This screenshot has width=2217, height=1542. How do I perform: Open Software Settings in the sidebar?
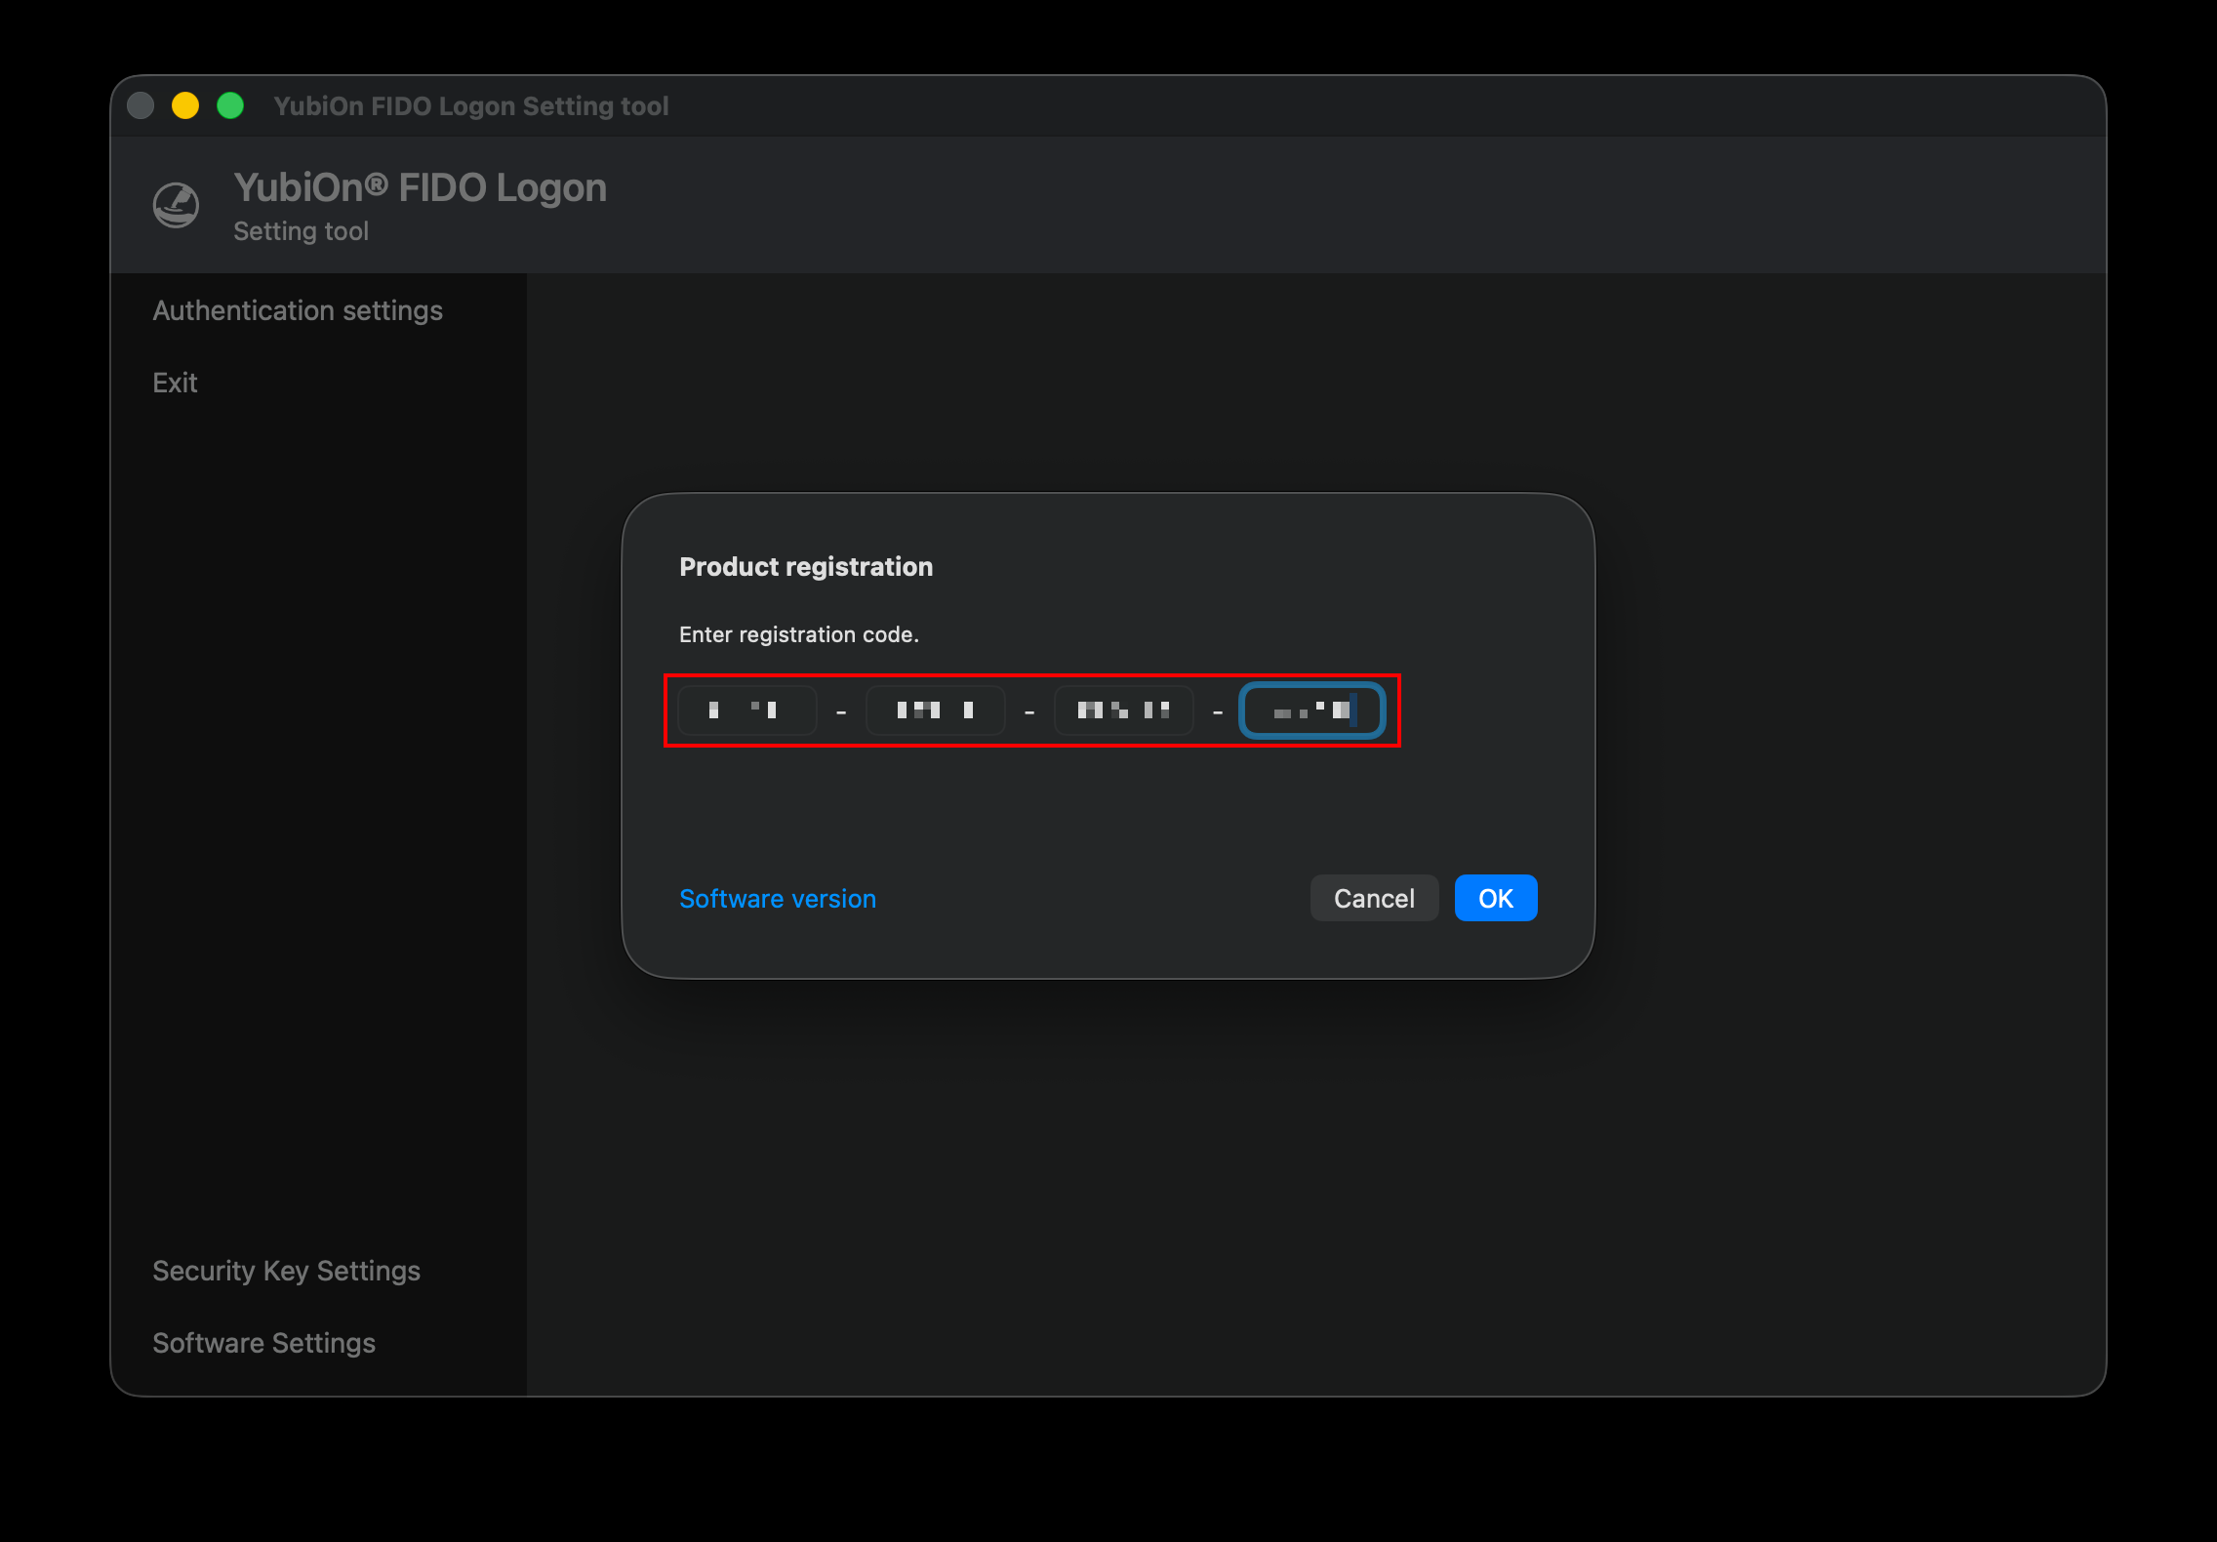coord(263,1343)
